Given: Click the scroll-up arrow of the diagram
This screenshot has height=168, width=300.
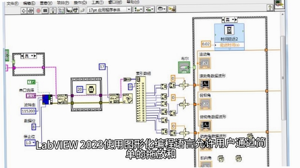Looking at the screenshot, I should pyautogui.click(x=283, y=14).
